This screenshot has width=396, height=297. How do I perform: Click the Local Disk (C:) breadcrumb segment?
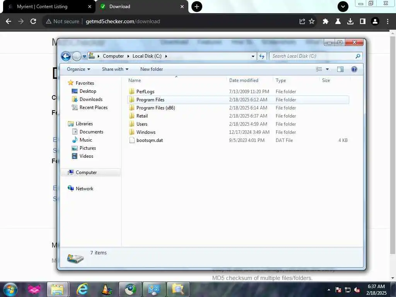pos(147,56)
